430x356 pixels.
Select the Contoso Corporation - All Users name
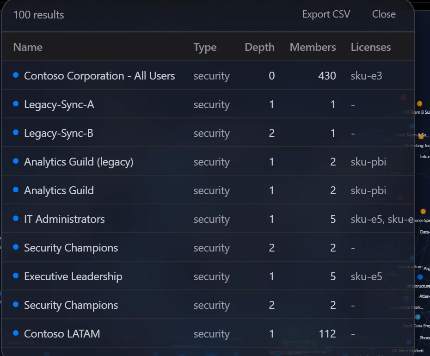(x=99, y=76)
